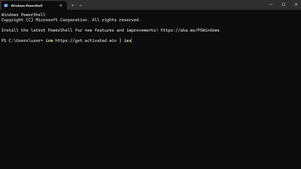Click the PowerShell icon in the tab
This screenshot has width=301, height=169.
pyautogui.click(x=6, y=5)
